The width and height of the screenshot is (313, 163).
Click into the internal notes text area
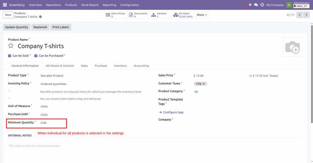click(155, 146)
